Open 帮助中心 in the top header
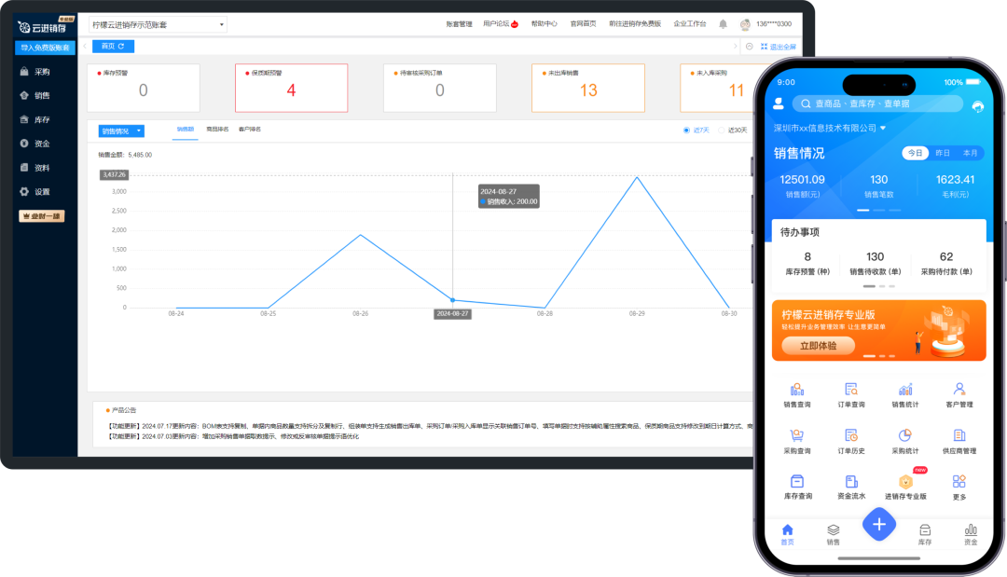Image resolution: width=1007 pixels, height=577 pixels. 544,23
